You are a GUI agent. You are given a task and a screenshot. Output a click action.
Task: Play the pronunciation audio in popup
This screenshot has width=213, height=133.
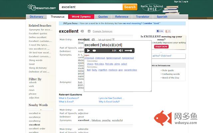[89, 51]
